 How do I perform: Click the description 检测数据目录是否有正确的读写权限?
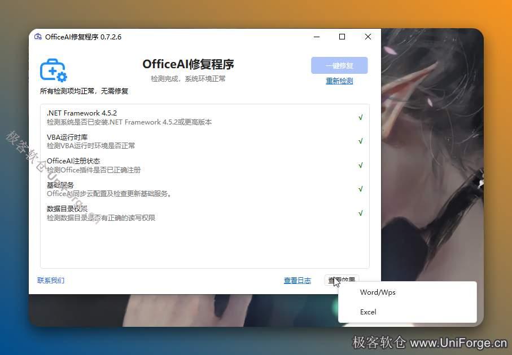click(x=101, y=218)
